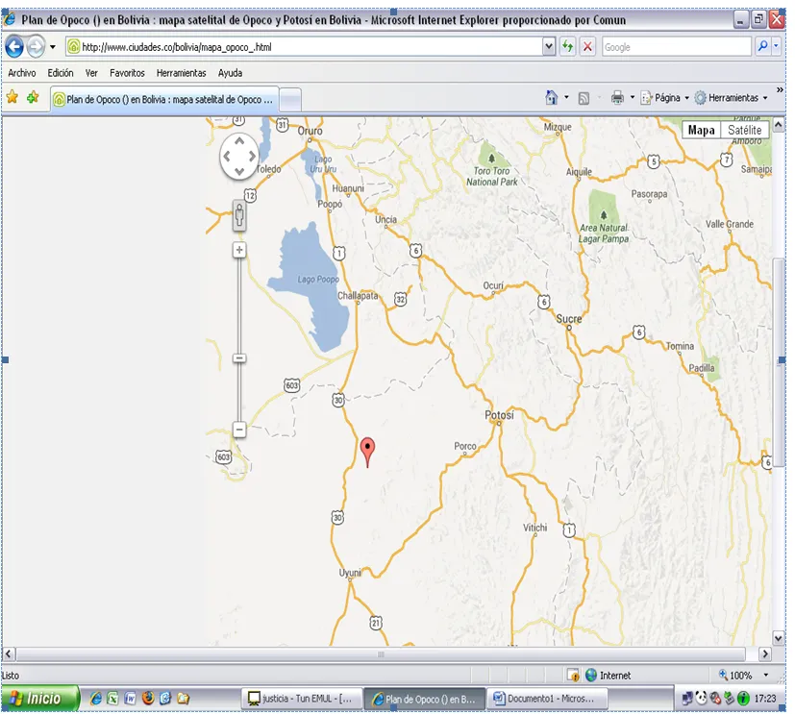The width and height of the screenshot is (795, 714).
Task: Expand the print options dropdown arrow
Action: (x=633, y=97)
